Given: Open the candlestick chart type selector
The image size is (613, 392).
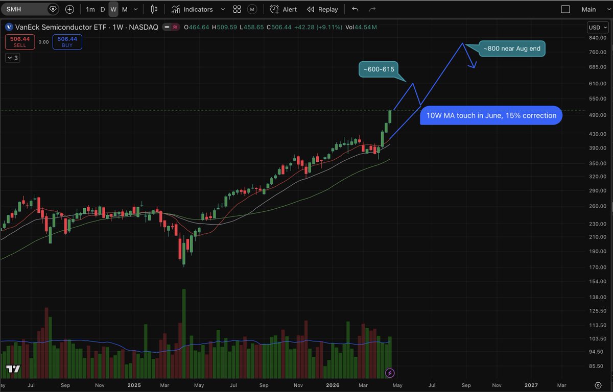Looking at the screenshot, I should tap(154, 9).
